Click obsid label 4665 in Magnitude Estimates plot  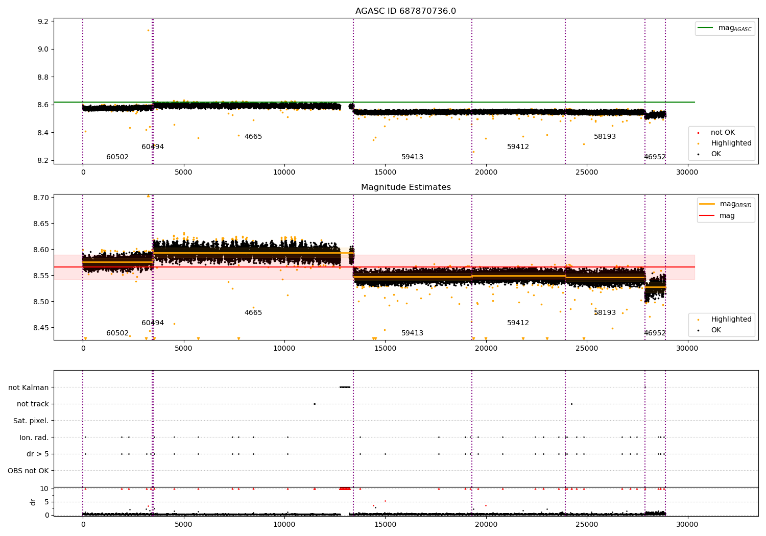point(253,312)
